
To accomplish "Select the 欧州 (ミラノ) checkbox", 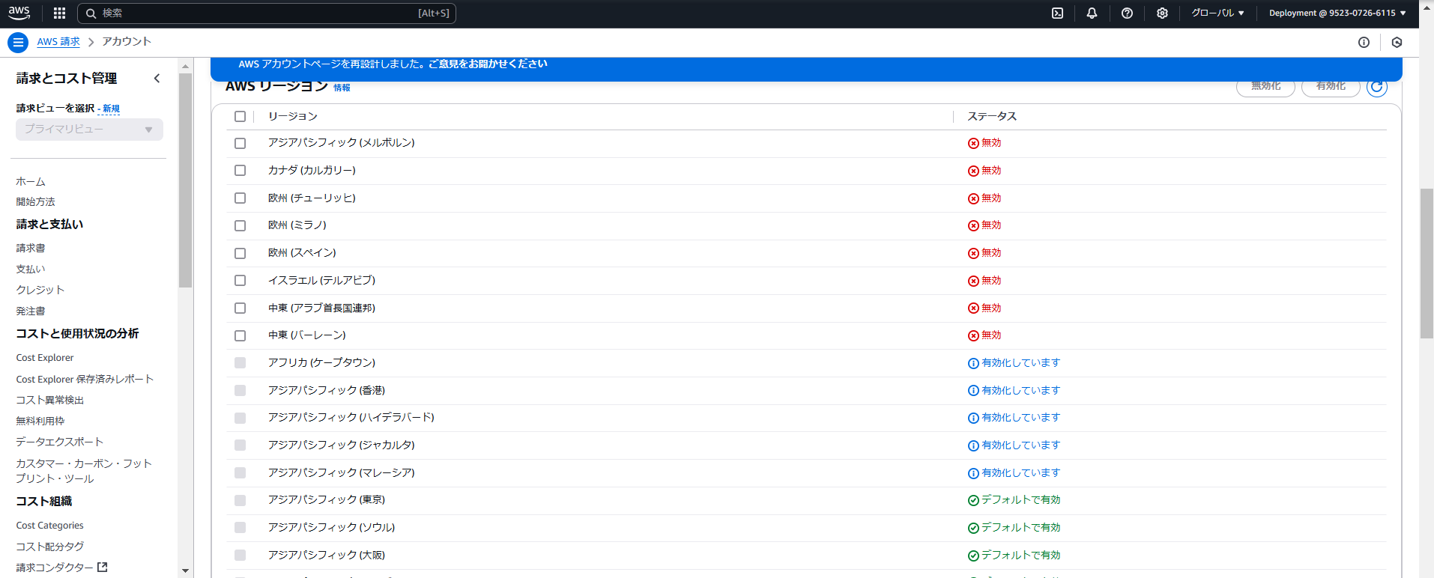I will [x=240, y=225].
